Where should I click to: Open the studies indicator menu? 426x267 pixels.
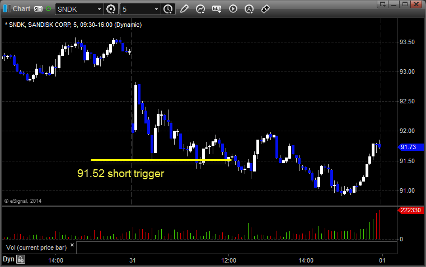tap(200, 9)
